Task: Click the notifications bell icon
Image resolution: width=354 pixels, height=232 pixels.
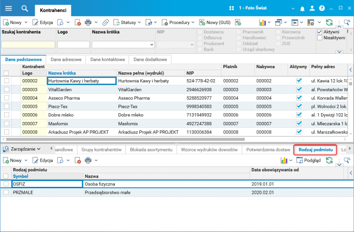Action: [x=302, y=8]
